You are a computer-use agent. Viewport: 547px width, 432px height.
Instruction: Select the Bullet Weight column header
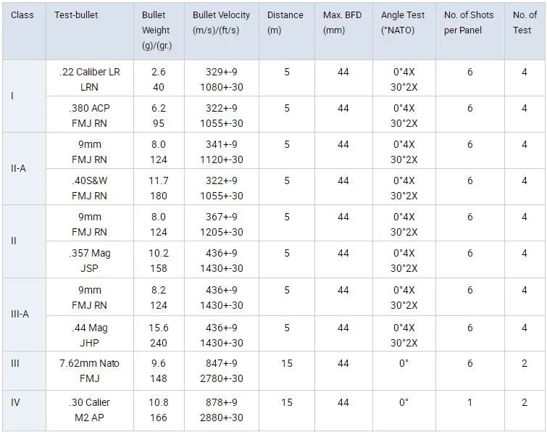point(156,30)
